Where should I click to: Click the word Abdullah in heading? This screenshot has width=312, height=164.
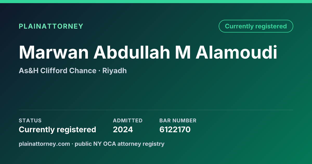131,53
